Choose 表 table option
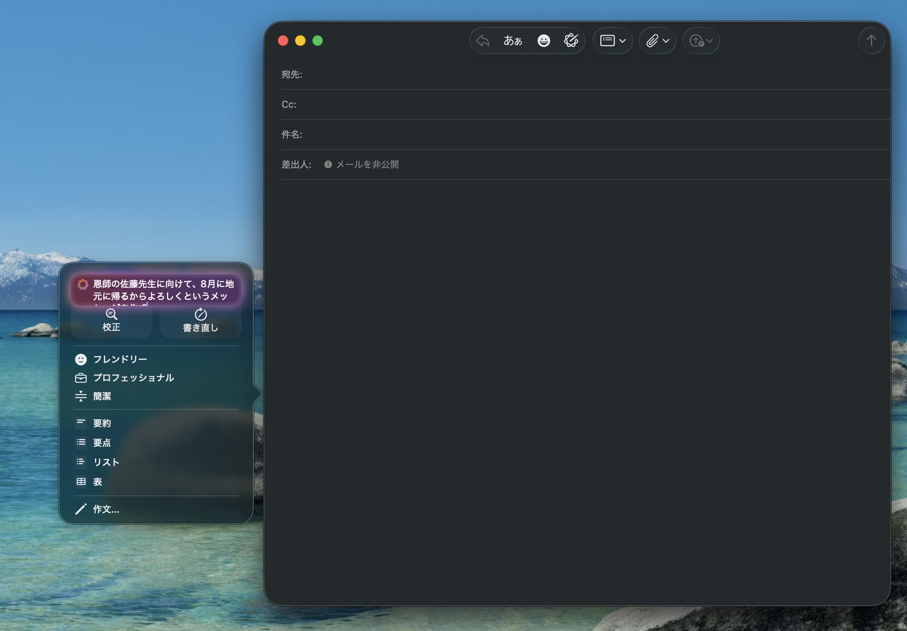Image resolution: width=907 pixels, height=631 pixels. coord(156,482)
